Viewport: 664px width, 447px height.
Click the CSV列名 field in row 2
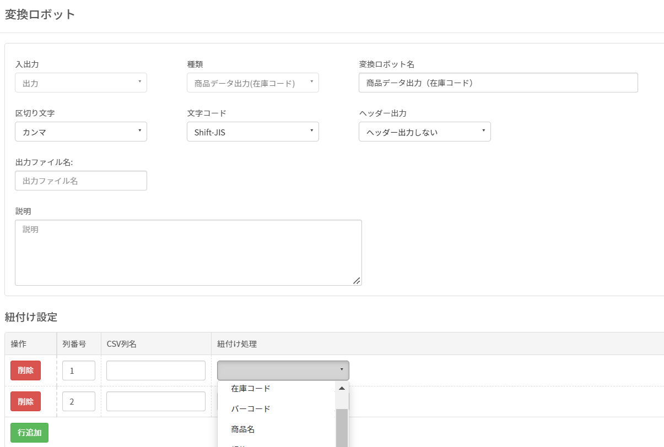coord(156,401)
